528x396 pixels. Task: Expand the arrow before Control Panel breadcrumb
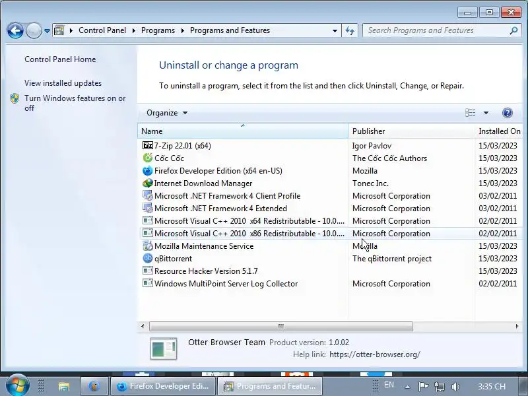coord(71,30)
